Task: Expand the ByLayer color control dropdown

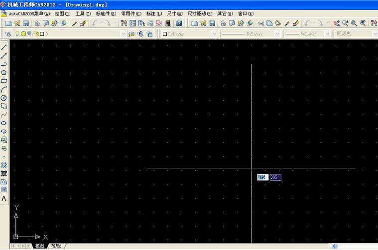Action: coord(214,34)
